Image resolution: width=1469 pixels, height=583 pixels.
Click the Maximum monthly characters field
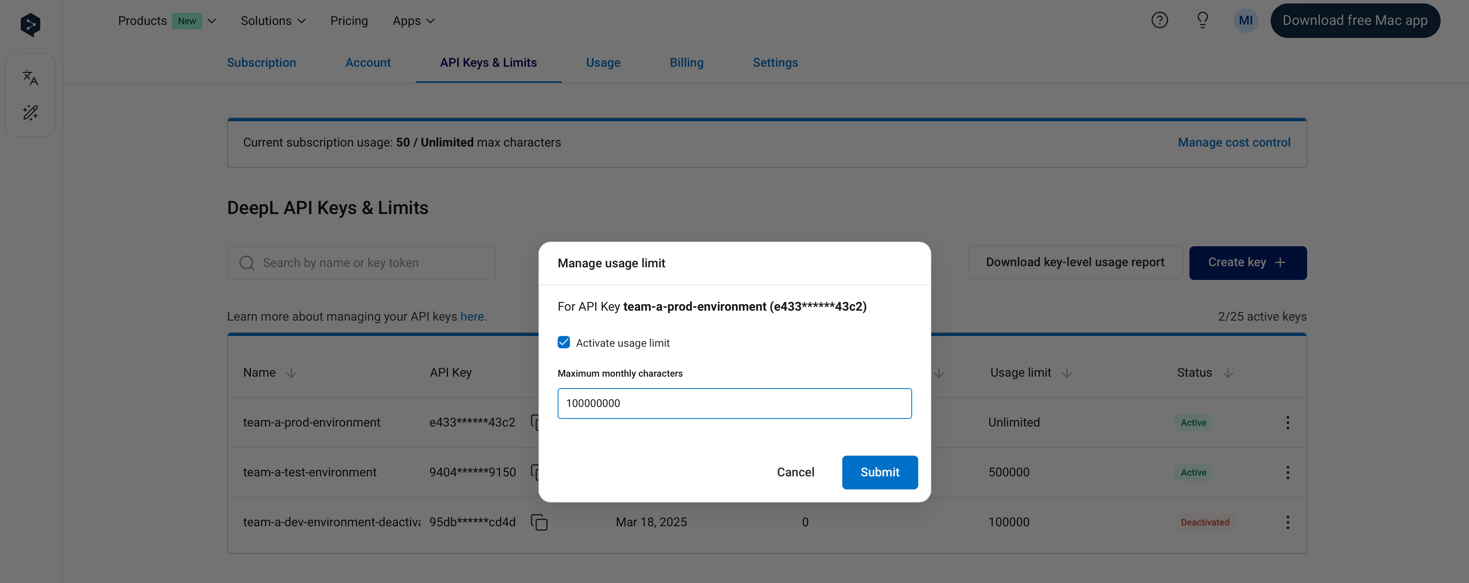coord(734,403)
